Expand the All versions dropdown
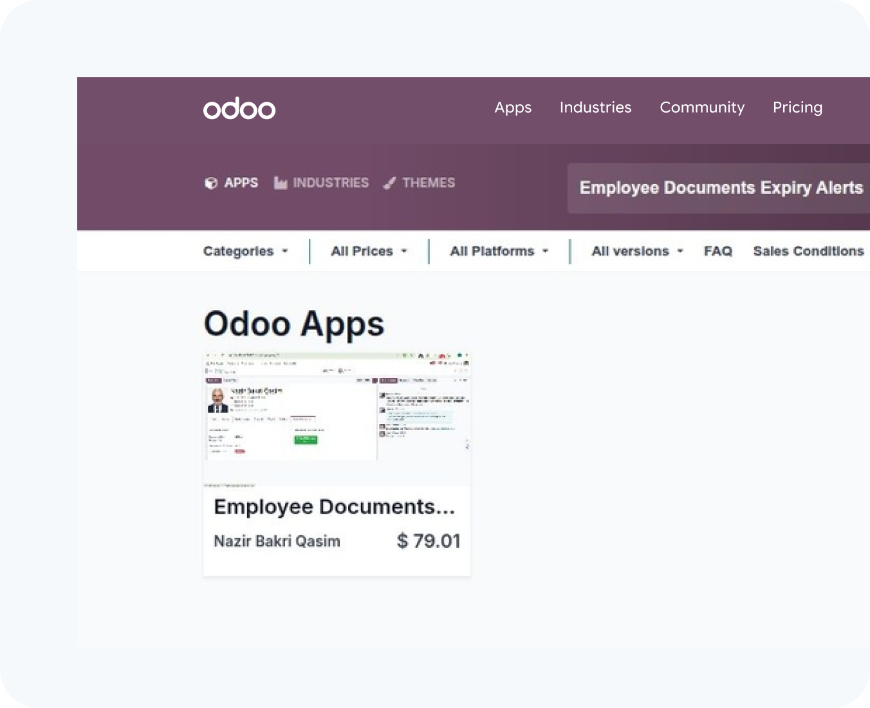Screen dimensions: 870x708 [637, 251]
